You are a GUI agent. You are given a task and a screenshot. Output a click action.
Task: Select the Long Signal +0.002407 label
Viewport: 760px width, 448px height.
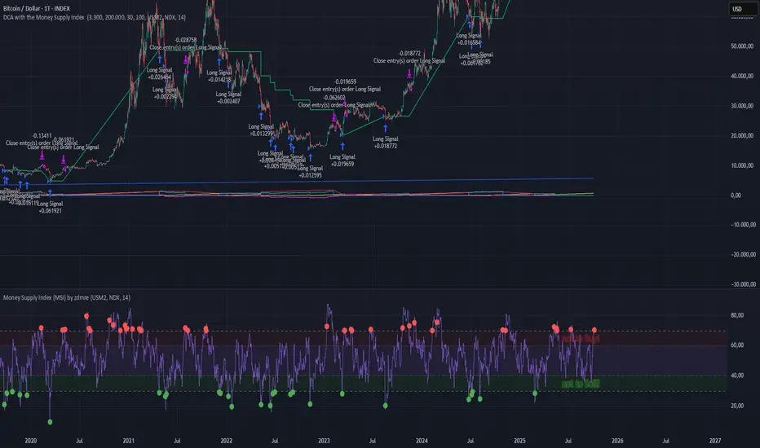tap(228, 98)
